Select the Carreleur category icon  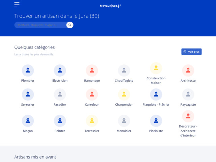(92, 94)
